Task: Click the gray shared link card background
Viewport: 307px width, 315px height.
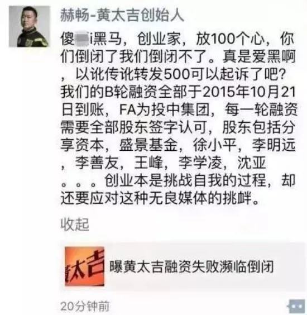Action: point(183,266)
